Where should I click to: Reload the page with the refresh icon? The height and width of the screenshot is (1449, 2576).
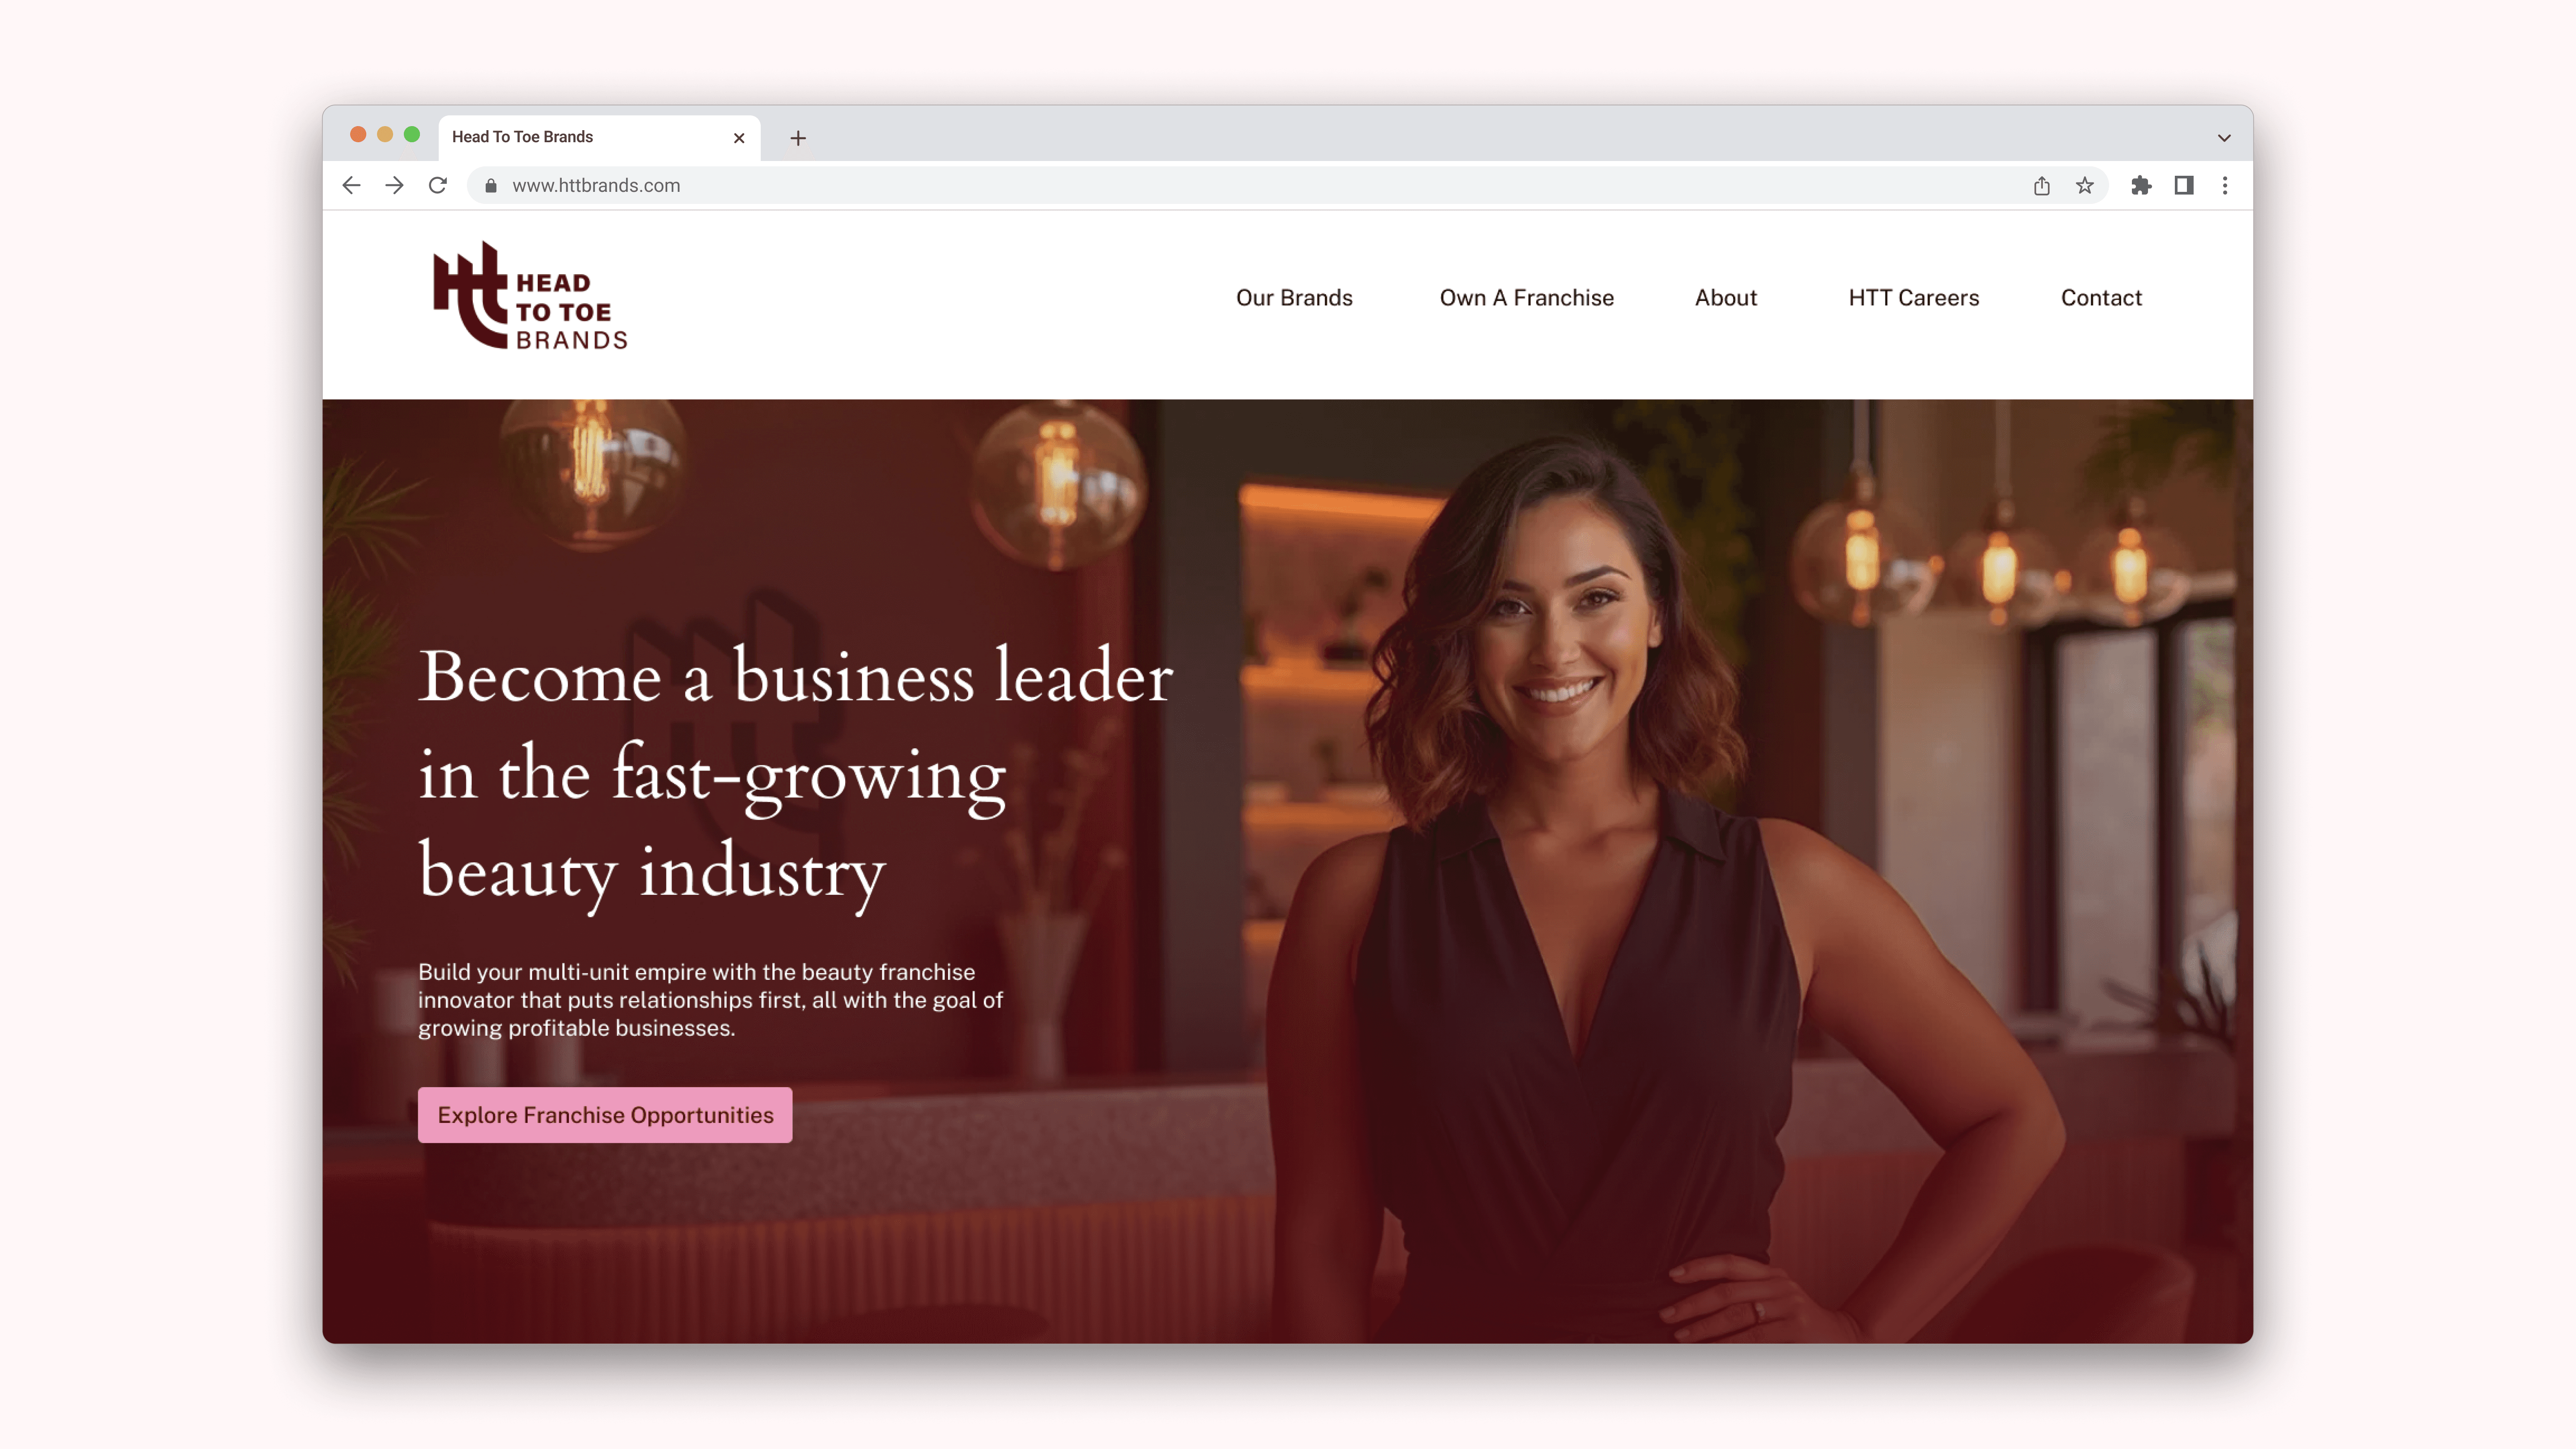click(x=437, y=185)
